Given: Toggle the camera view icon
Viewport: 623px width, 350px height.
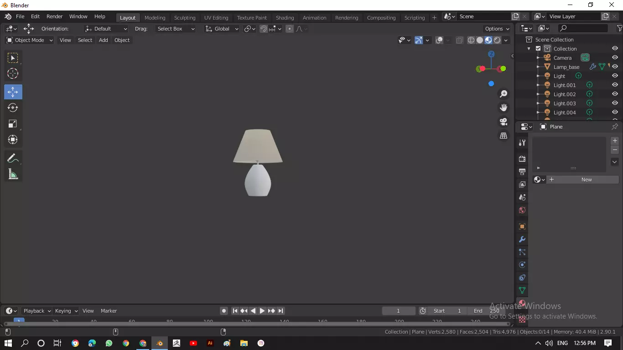Looking at the screenshot, I should (x=504, y=122).
